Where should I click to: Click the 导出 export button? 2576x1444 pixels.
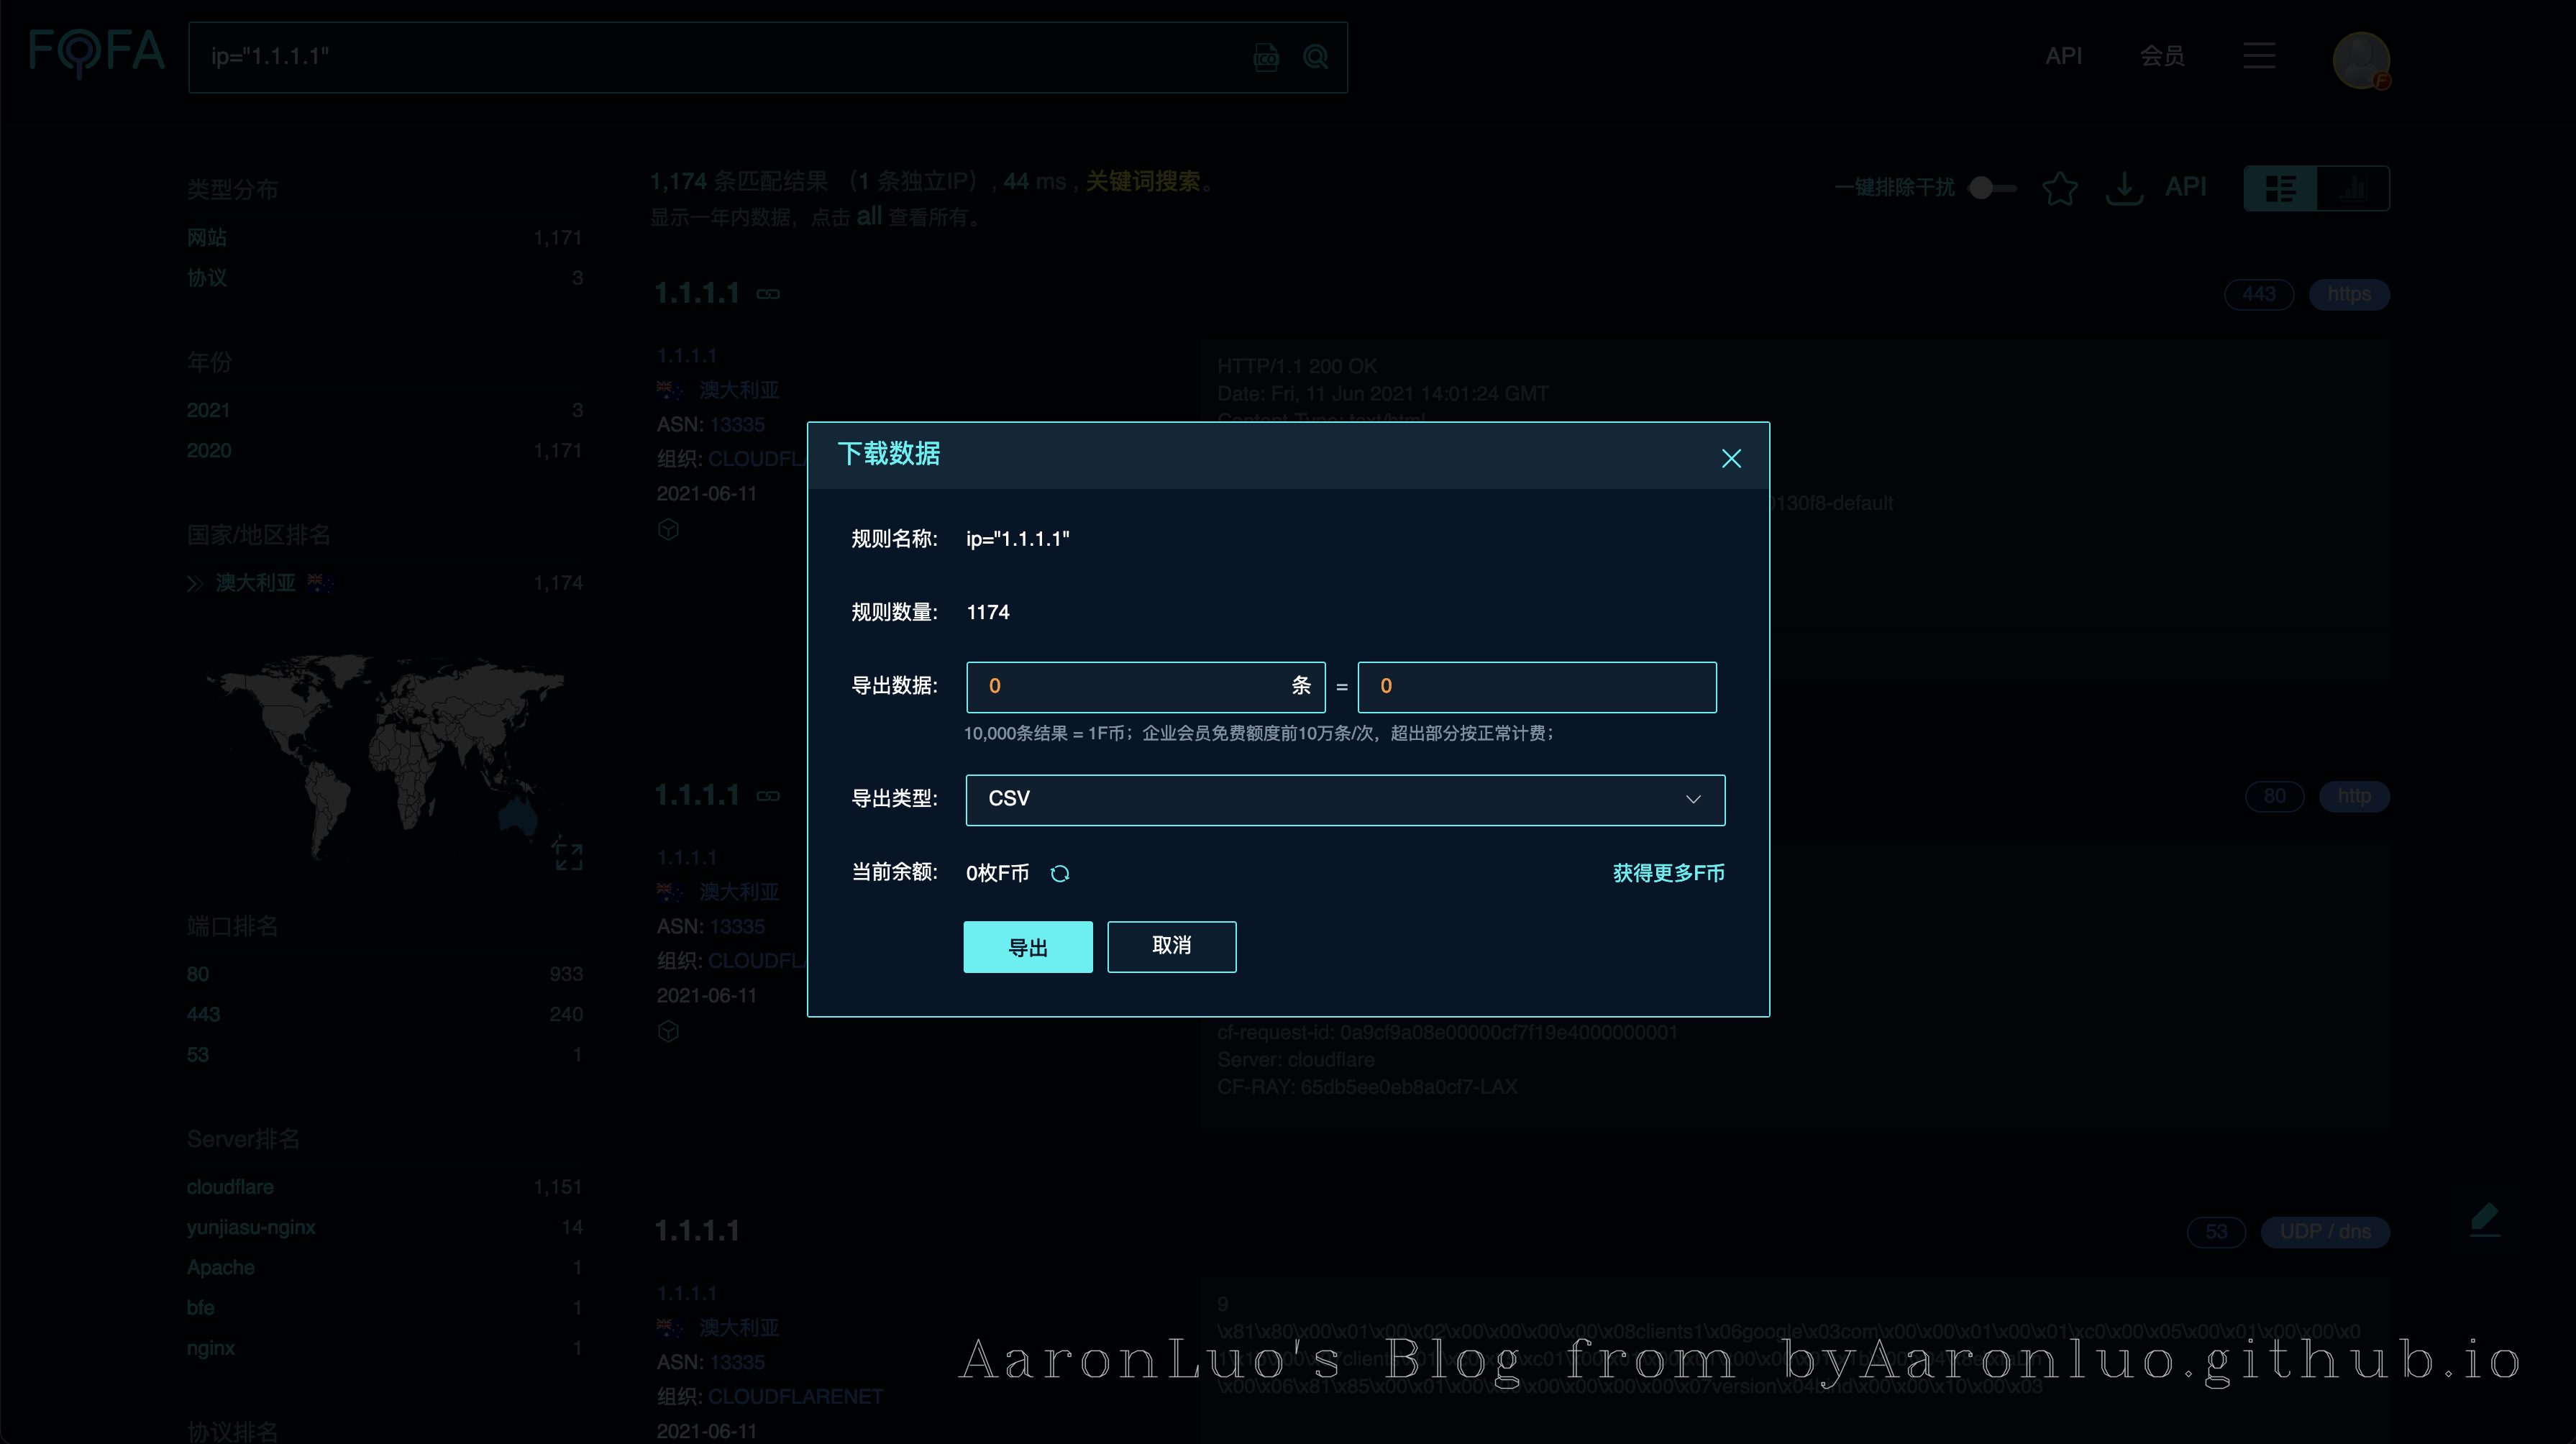tap(1027, 946)
